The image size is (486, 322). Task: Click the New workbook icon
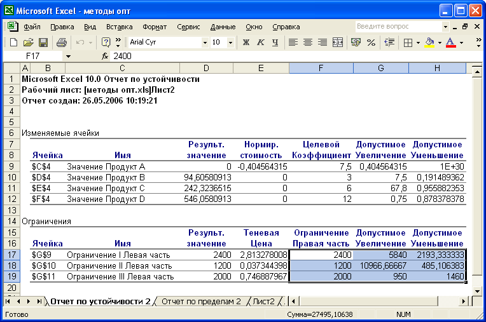[13, 43]
